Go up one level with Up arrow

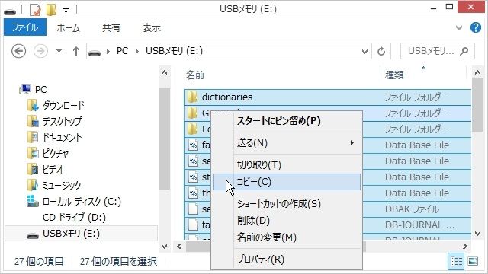(76, 51)
